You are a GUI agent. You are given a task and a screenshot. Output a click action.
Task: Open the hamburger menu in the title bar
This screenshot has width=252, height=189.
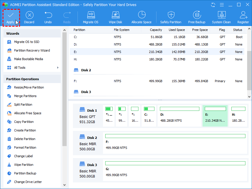[222, 5]
